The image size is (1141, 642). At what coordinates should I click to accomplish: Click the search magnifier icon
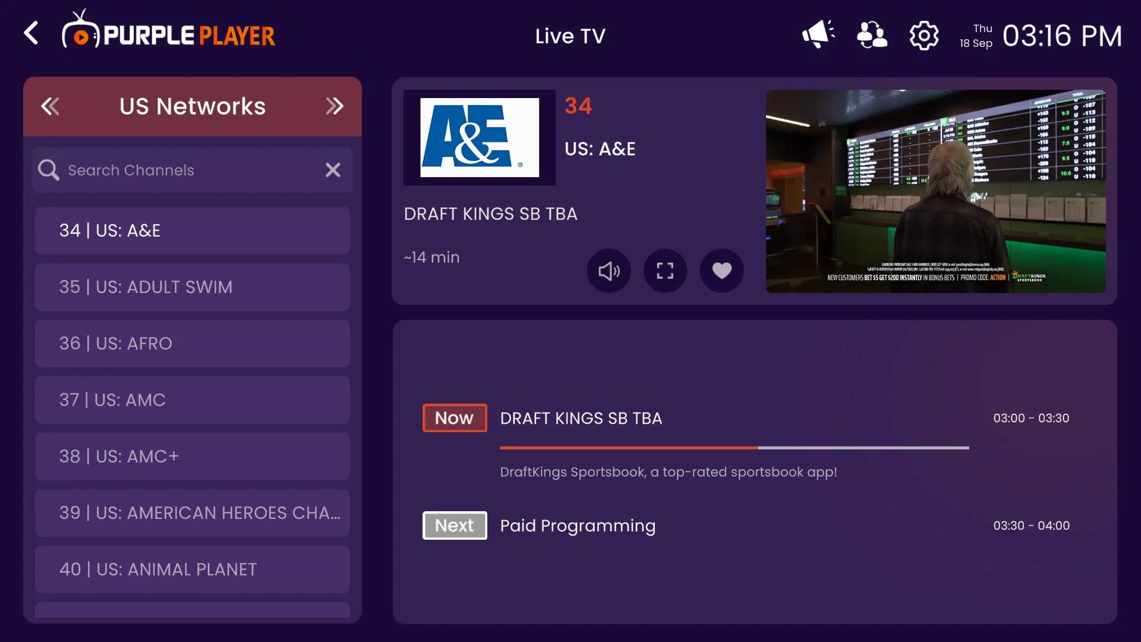coord(49,170)
